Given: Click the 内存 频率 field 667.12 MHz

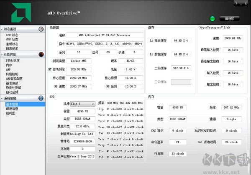Looking at the screenshot, I should (231, 107).
